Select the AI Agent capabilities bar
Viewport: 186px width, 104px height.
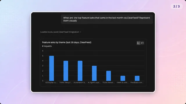(x=94, y=73)
